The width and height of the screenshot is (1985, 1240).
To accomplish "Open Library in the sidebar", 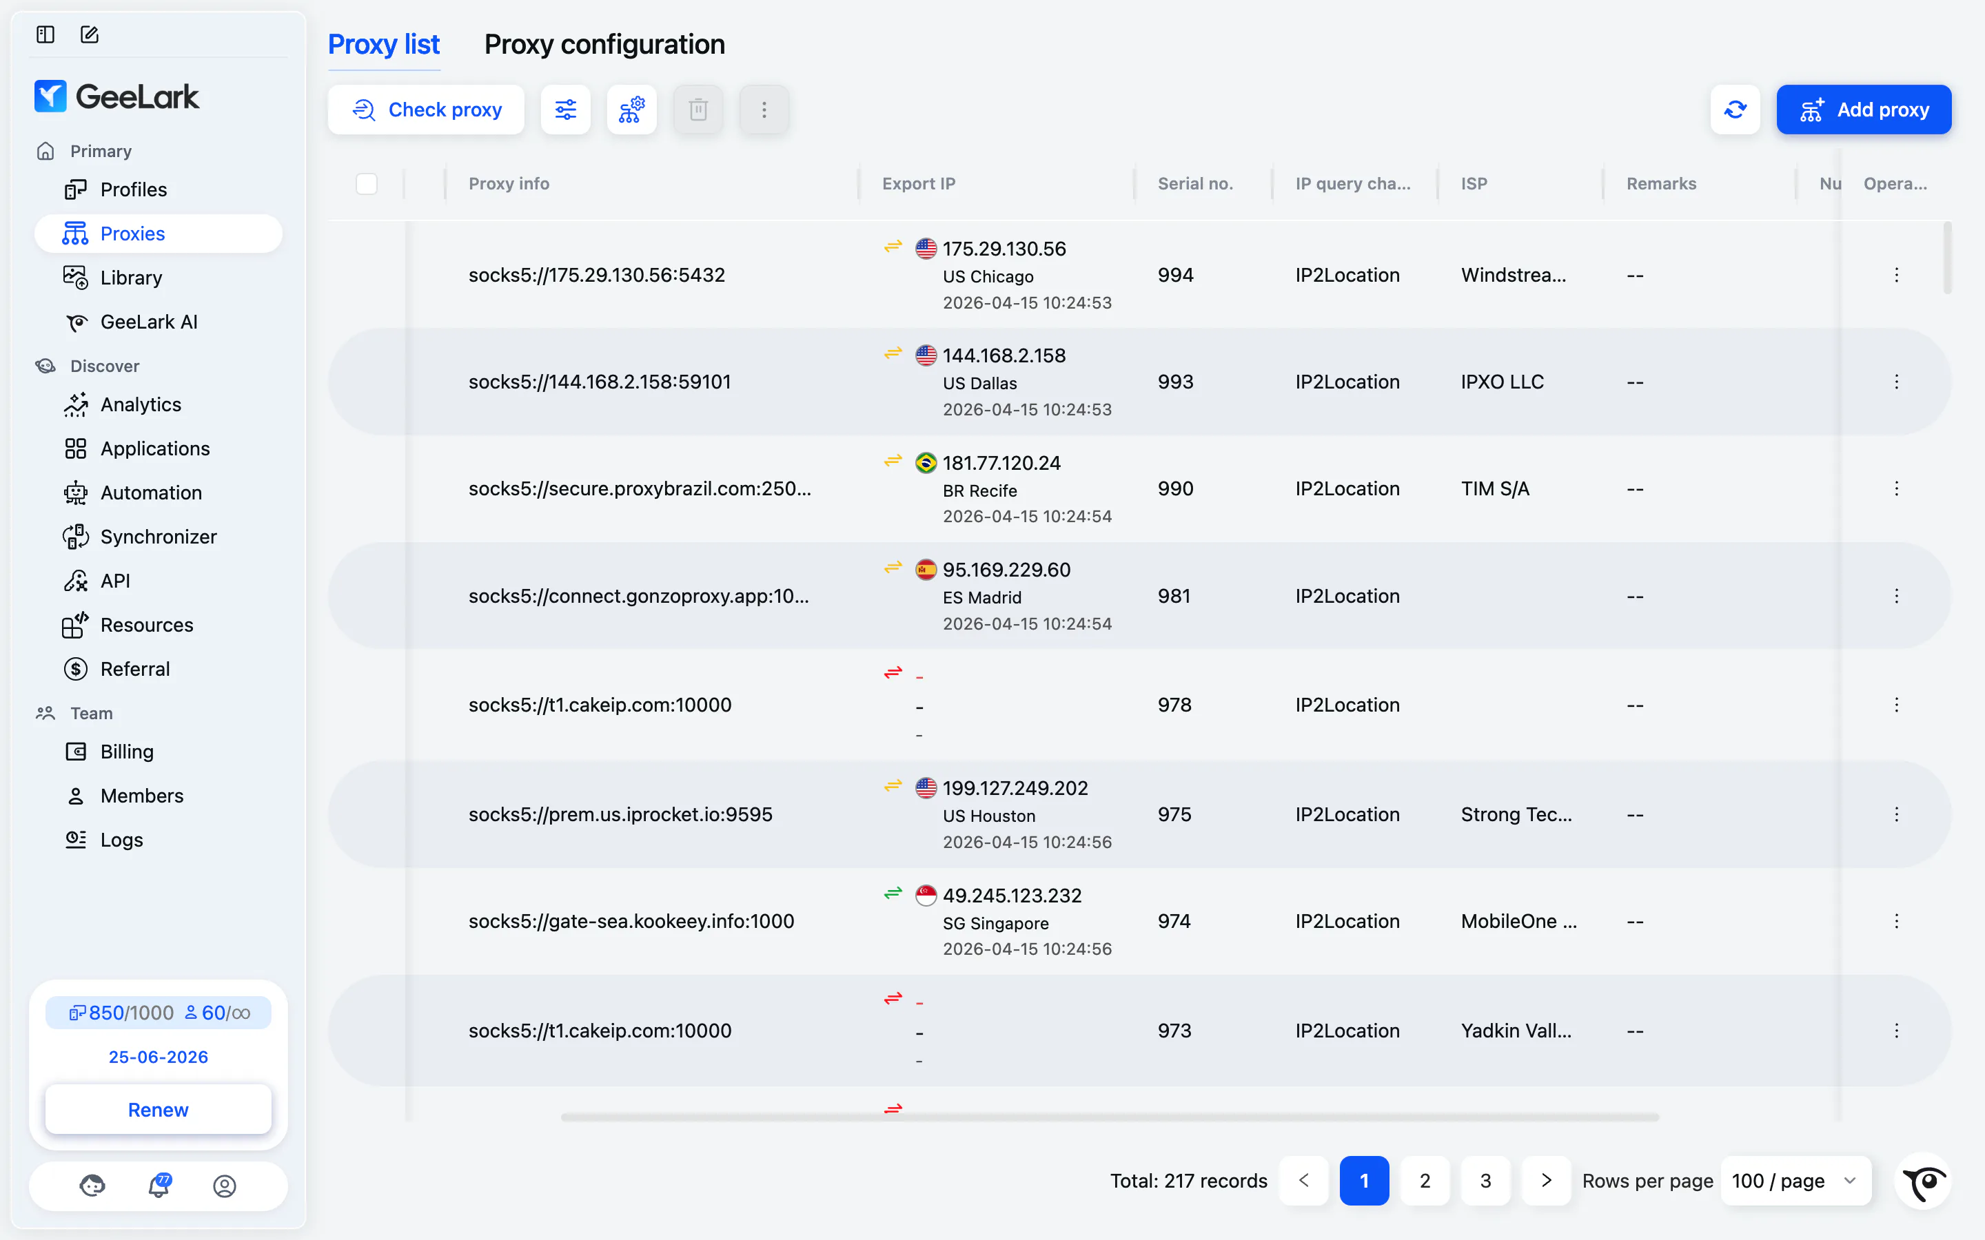I will pos(159,278).
